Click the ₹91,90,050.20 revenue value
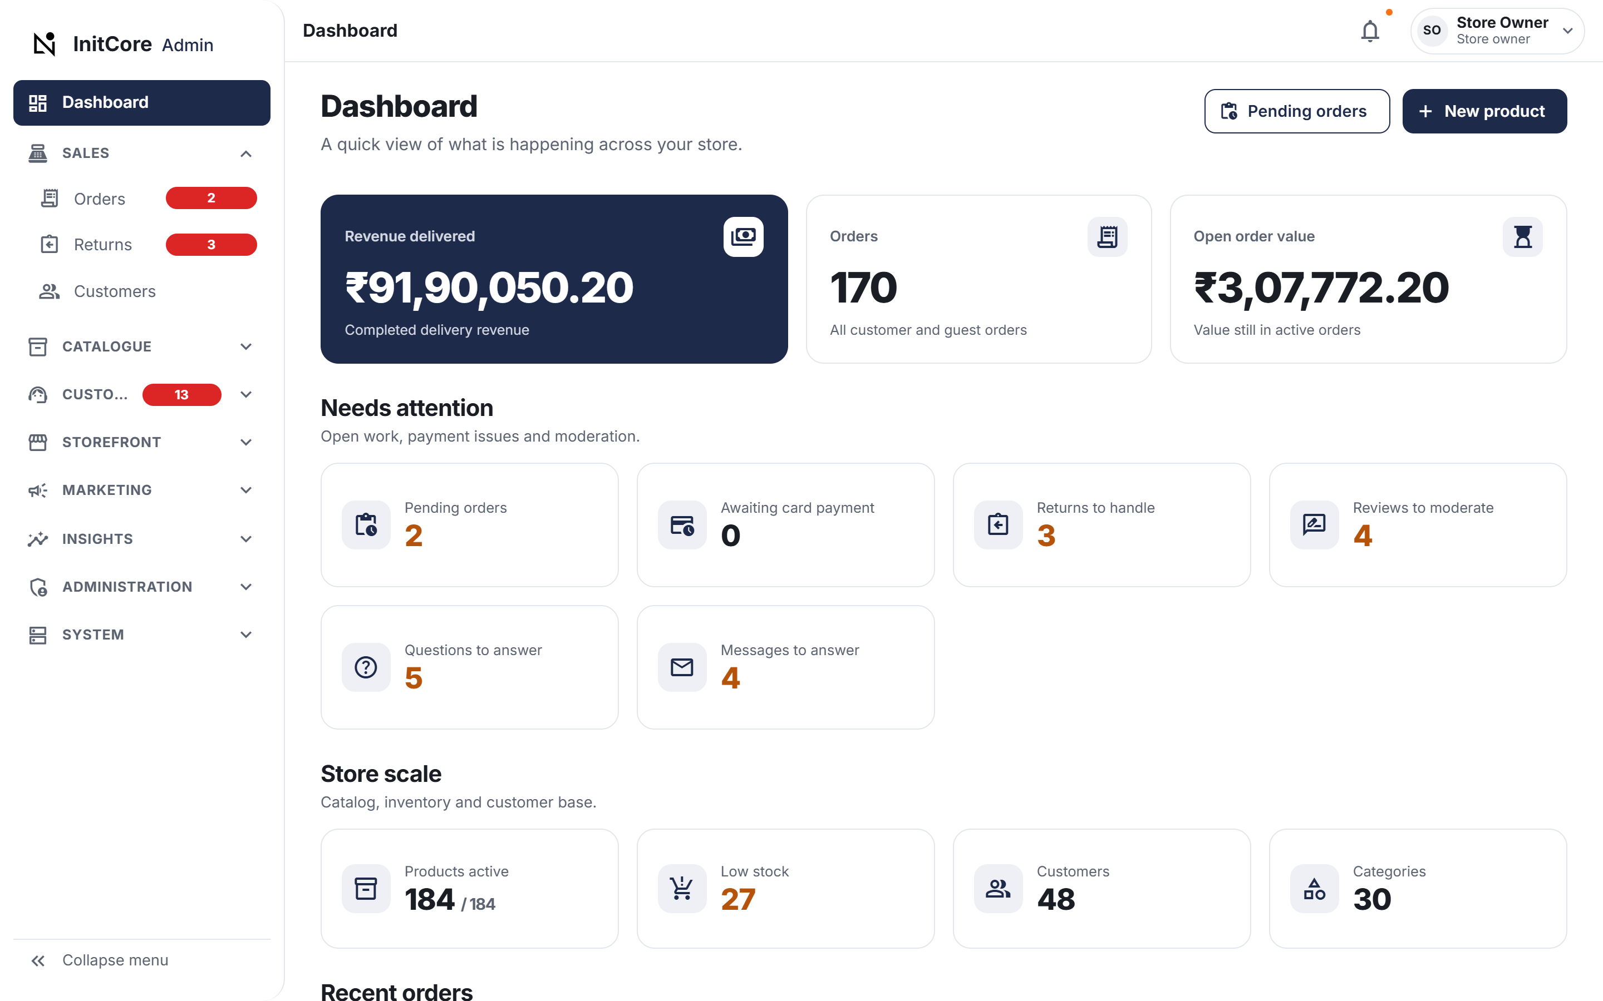This screenshot has height=1001, width=1603. click(x=489, y=289)
